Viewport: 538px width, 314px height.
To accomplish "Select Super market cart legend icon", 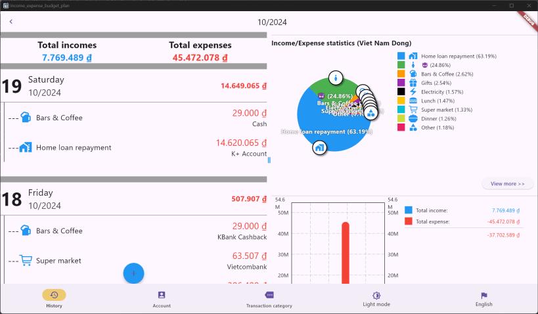I will click(413, 110).
